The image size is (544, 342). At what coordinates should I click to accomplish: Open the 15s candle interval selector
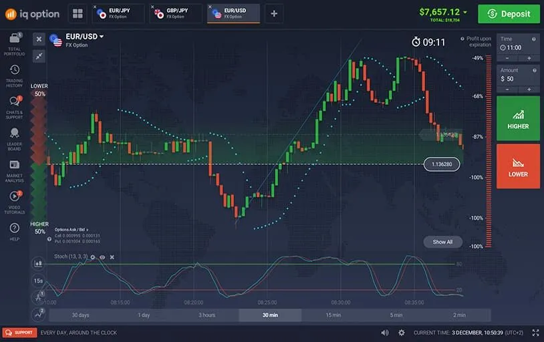pos(38,281)
